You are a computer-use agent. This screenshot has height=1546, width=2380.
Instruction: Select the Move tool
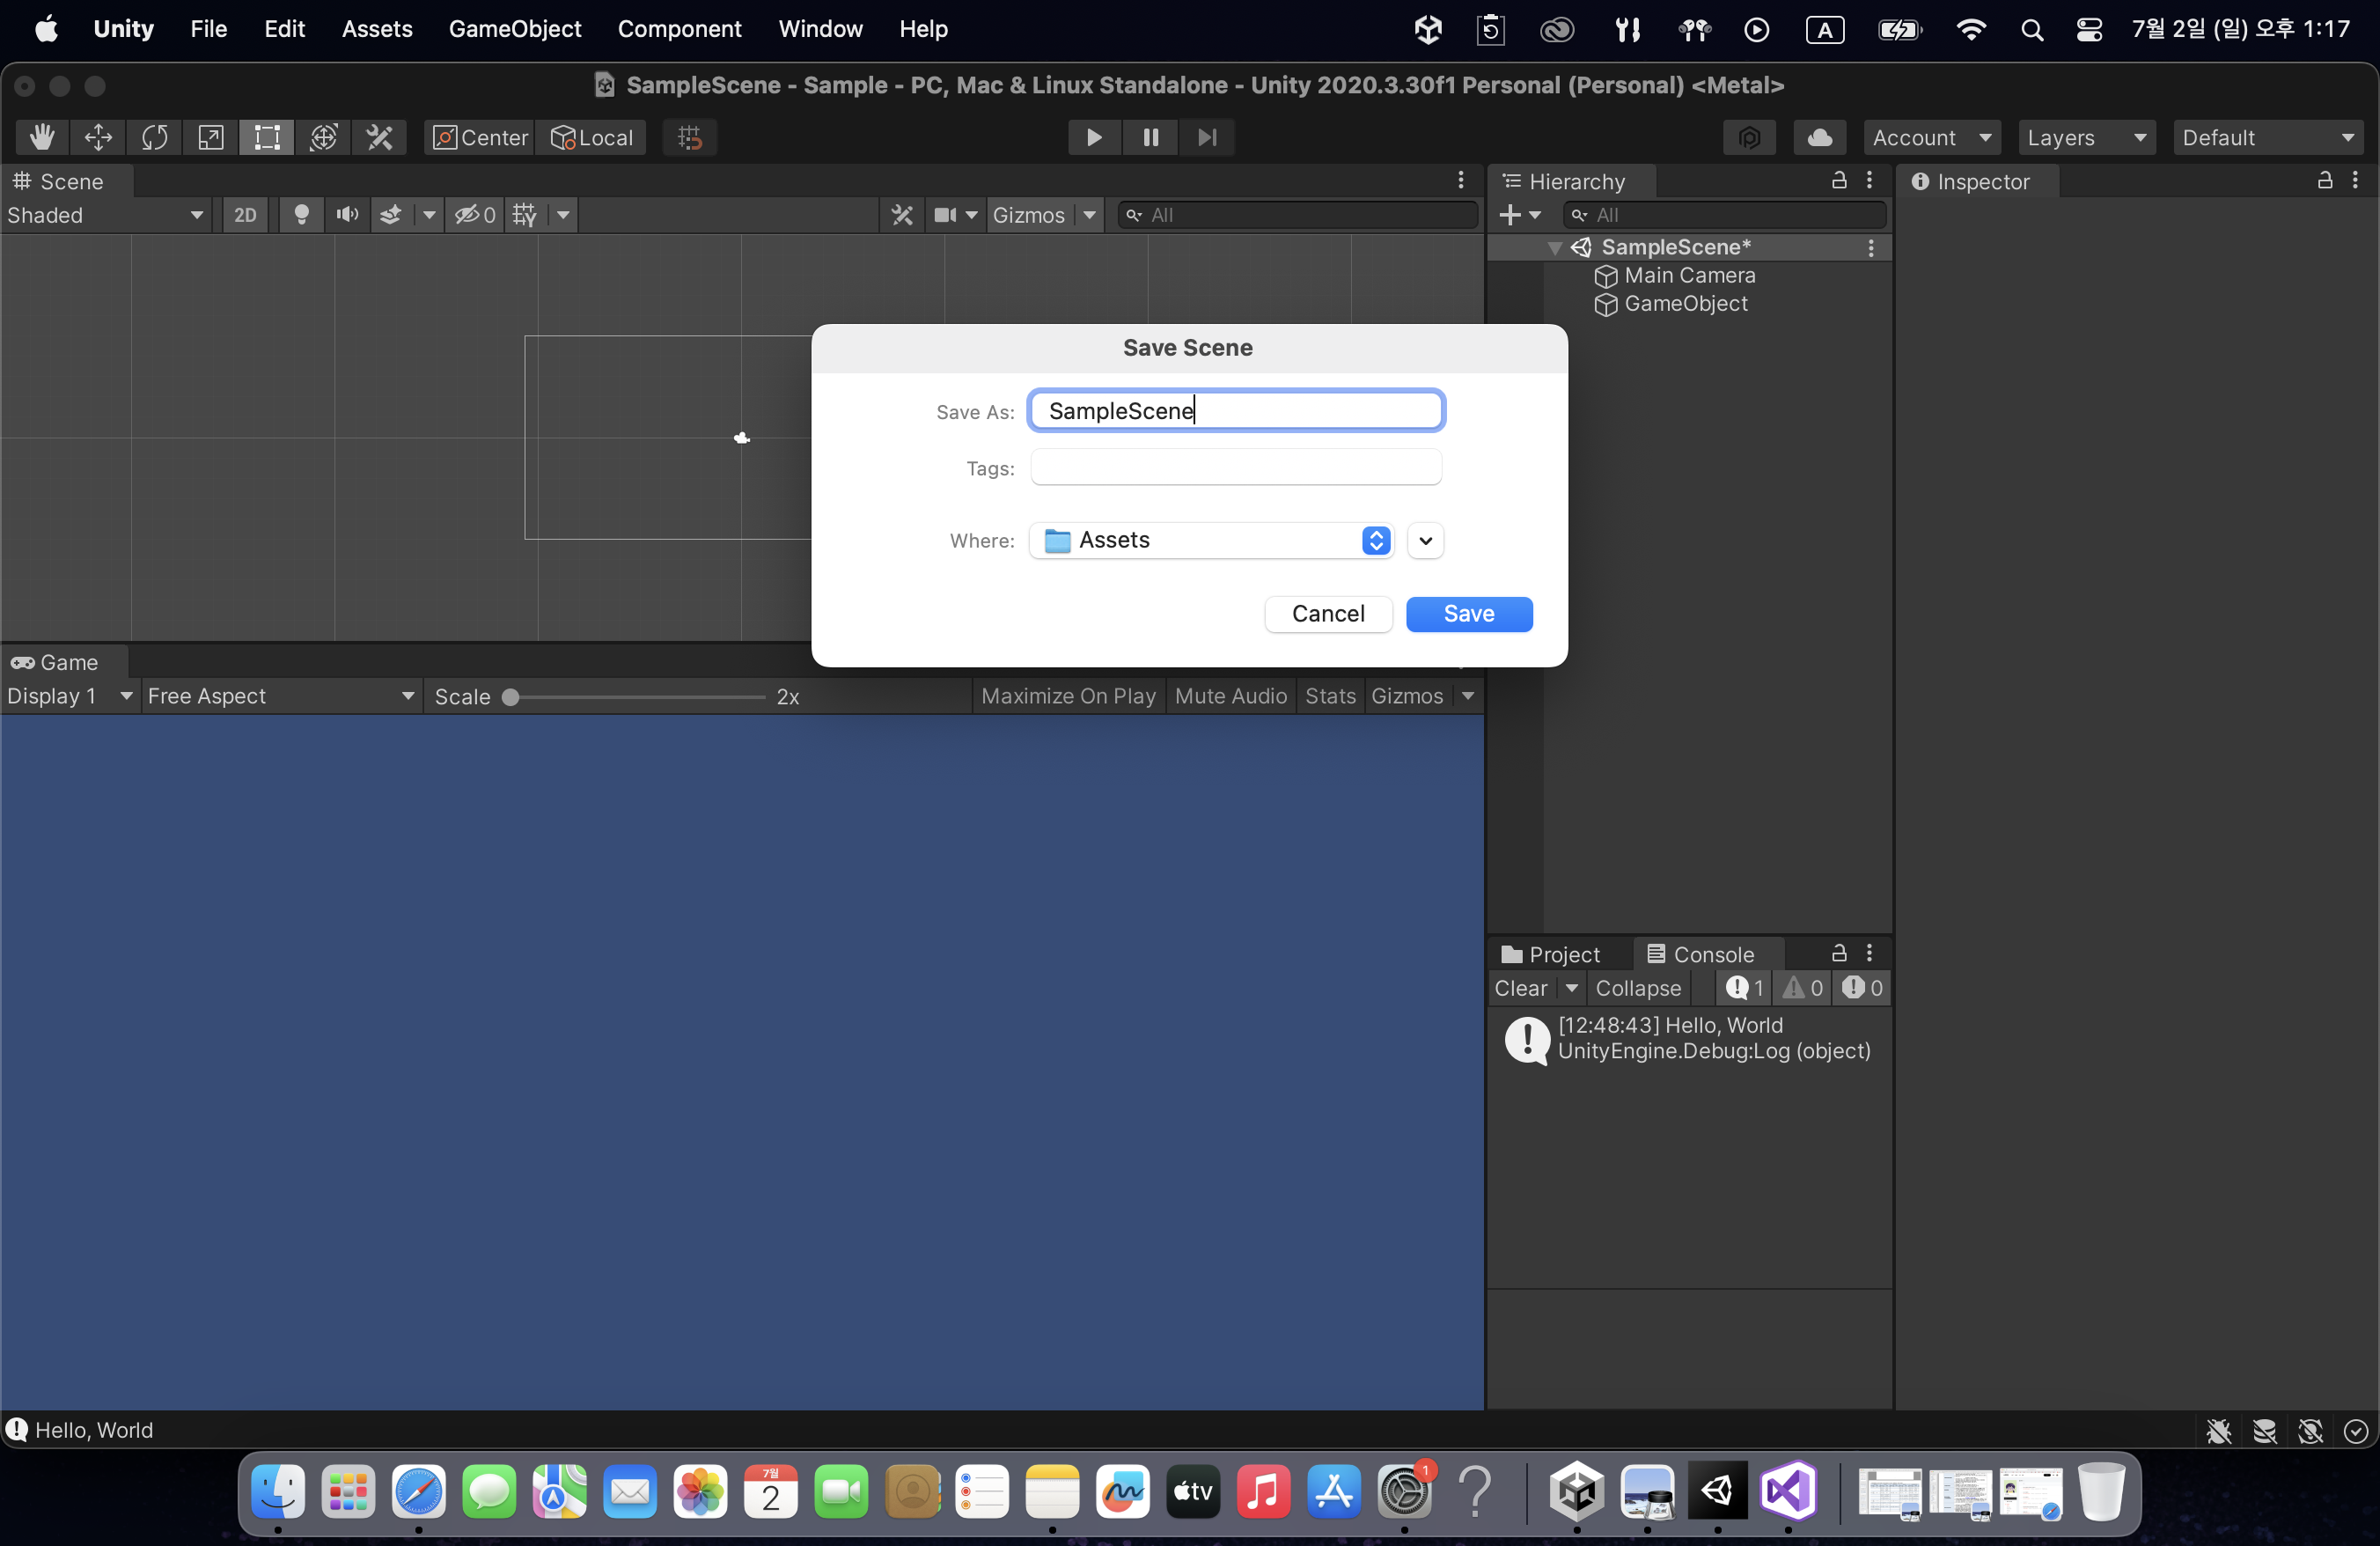click(98, 137)
